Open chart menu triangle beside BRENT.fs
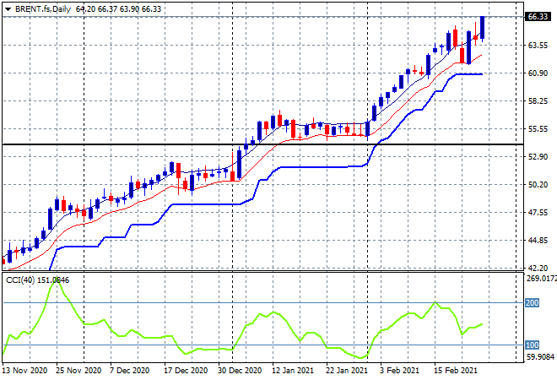Screen dimensions: 557x380 8,9
